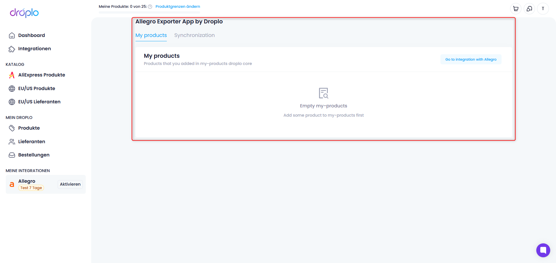Open Produkte under Mein Droplo
The height and width of the screenshot is (263, 556).
(x=29, y=128)
